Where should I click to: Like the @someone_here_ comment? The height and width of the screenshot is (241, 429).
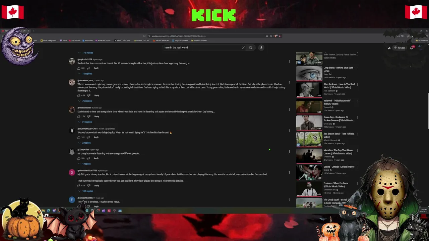click(x=79, y=95)
